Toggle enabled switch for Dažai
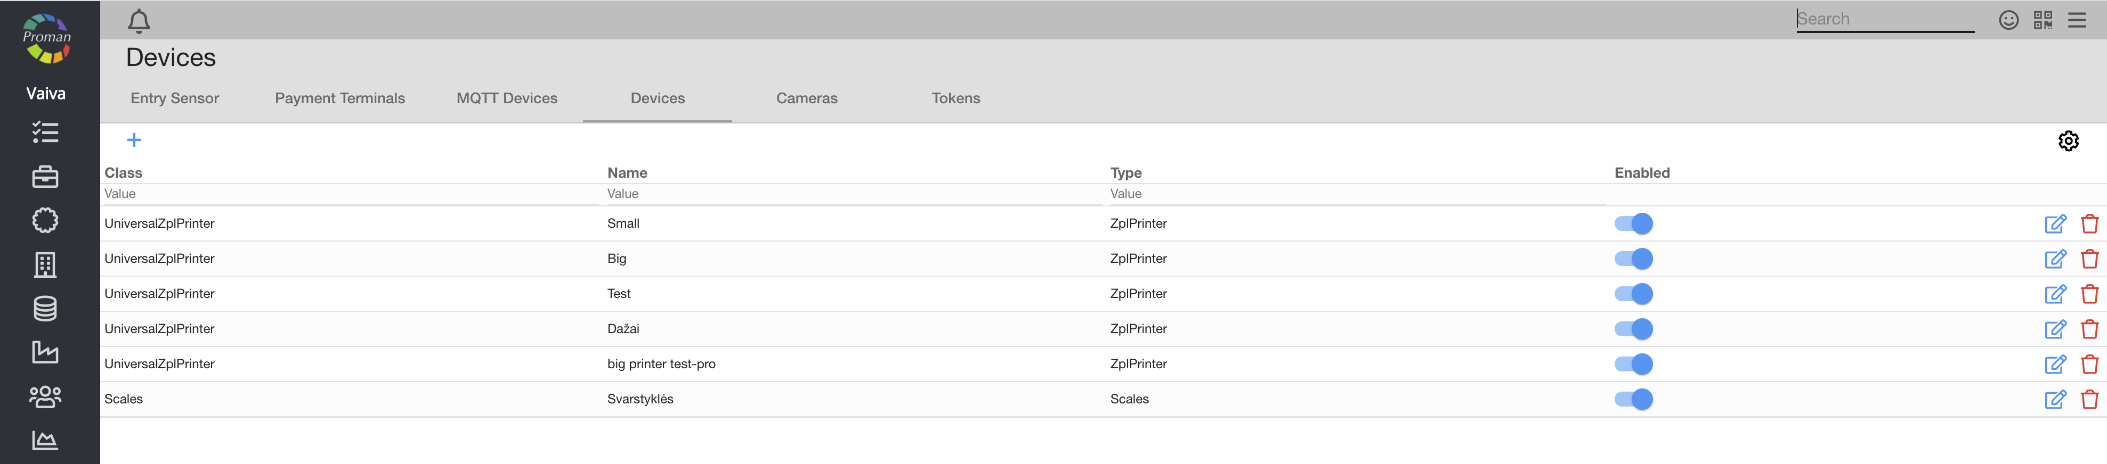 tap(1633, 329)
